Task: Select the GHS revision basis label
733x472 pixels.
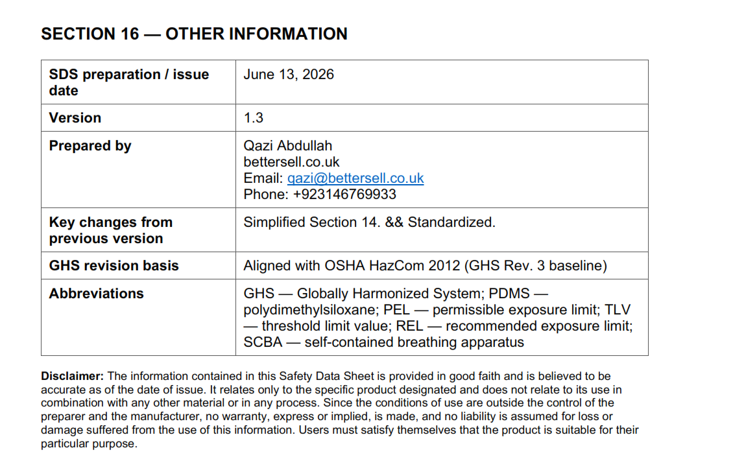Action: point(114,265)
